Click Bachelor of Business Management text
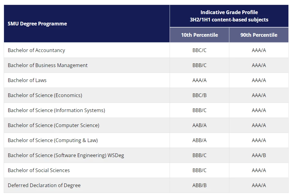Image resolution: width=293 pixels, height=196 pixels. click(48, 65)
